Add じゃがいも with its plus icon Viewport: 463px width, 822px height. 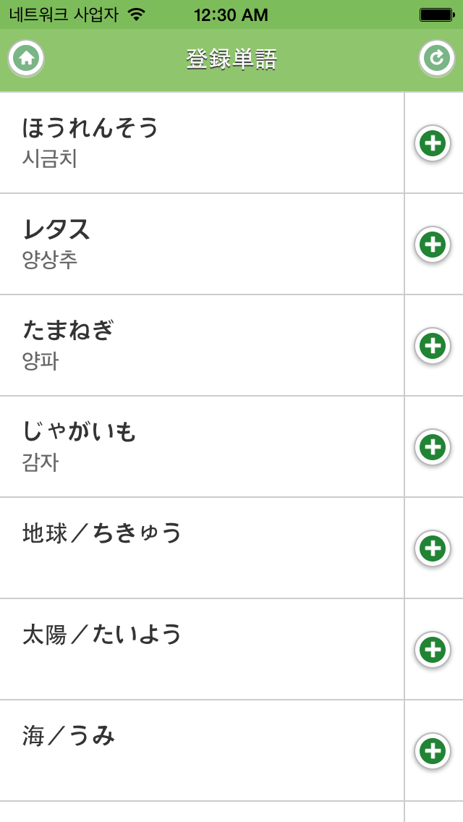click(433, 447)
